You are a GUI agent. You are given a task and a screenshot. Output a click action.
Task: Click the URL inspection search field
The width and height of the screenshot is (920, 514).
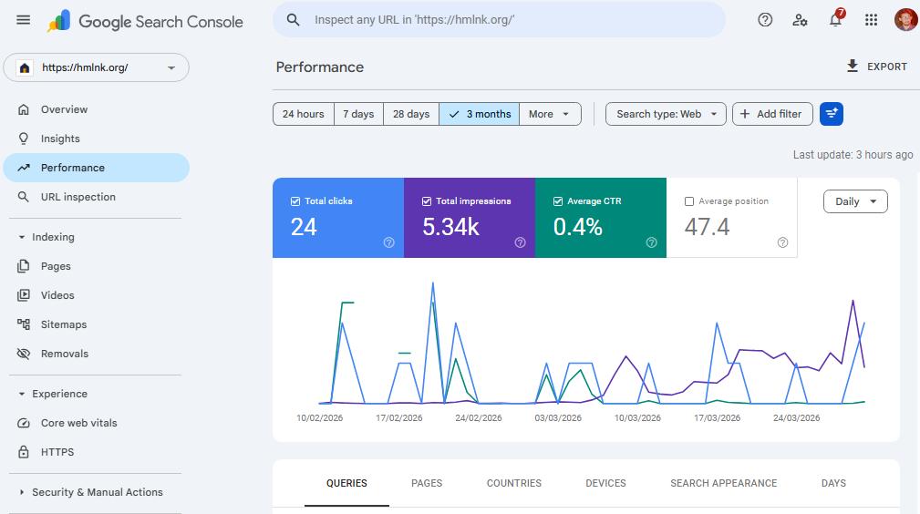tap(499, 20)
